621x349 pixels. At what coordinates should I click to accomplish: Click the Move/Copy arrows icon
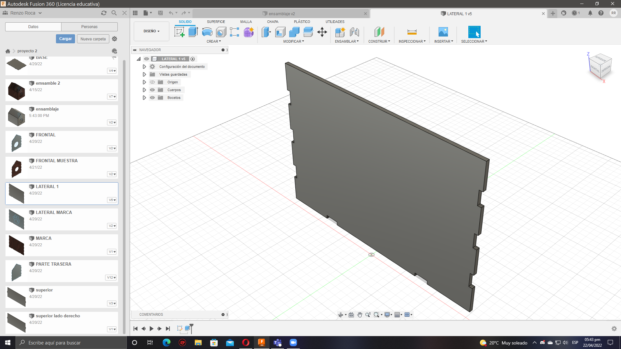pyautogui.click(x=322, y=32)
